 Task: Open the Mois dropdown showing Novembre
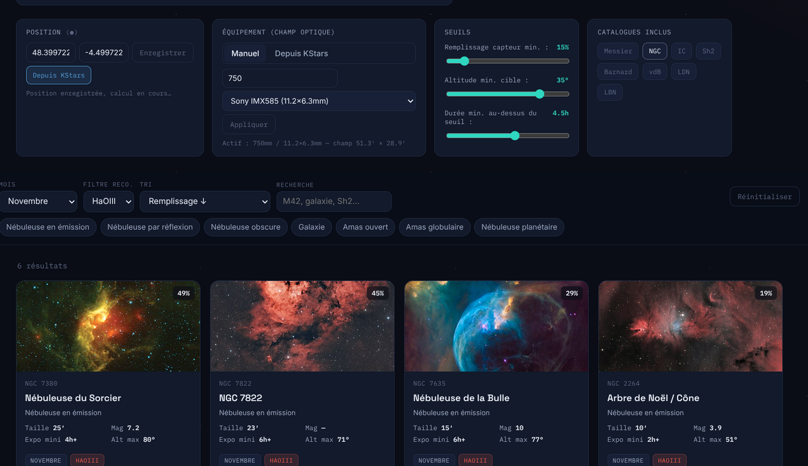[x=39, y=201]
